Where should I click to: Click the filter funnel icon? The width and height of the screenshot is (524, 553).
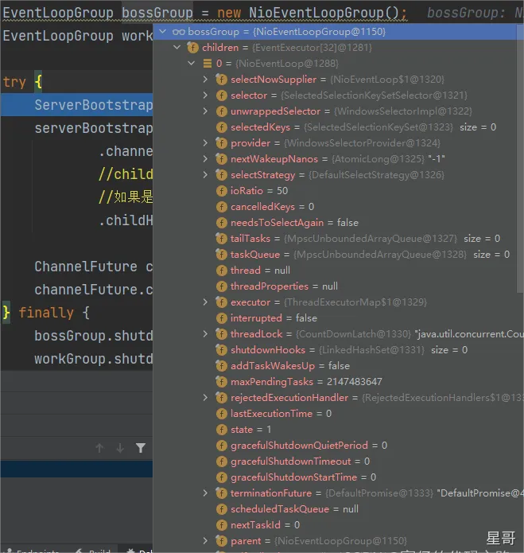point(141,448)
